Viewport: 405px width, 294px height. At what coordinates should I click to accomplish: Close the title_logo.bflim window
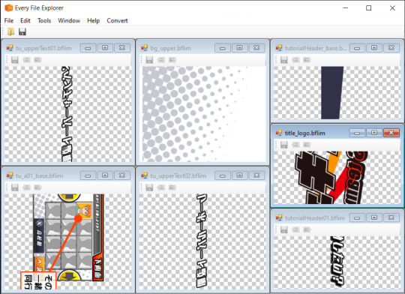[x=391, y=133]
